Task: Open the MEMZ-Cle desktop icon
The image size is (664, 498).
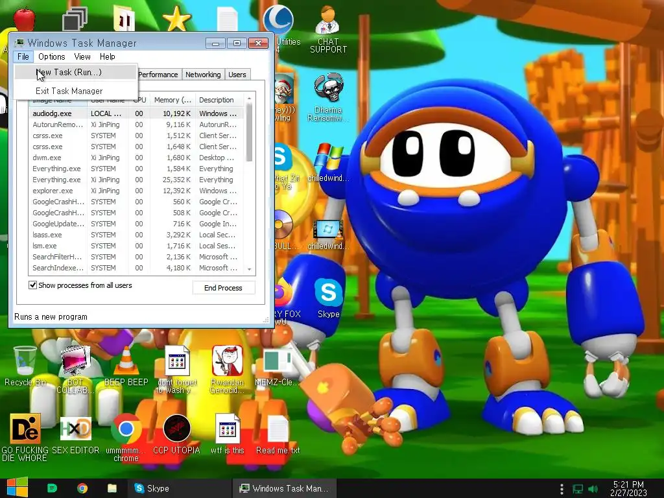Action: 278,366
